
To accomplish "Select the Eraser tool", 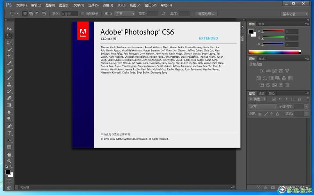I will pos(9,98).
